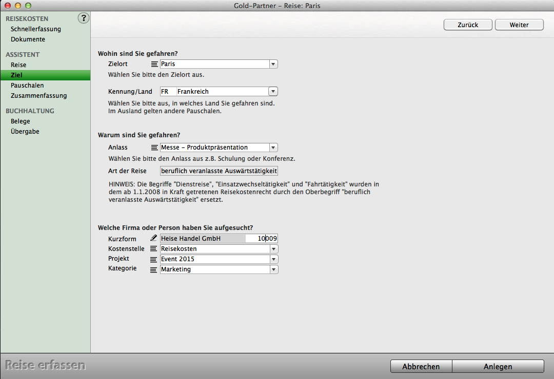Click the list icon beside Anlass
Image resolution: width=554 pixels, height=379 pixels.
(x=154, y=148)
